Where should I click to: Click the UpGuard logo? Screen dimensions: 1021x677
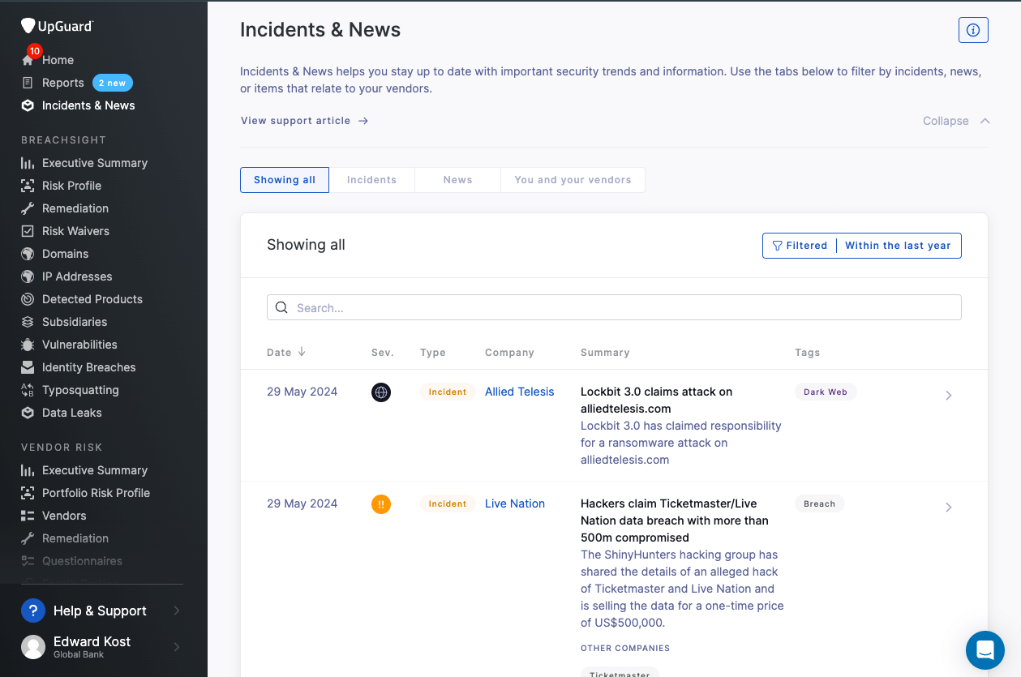pyautogui.click(x=58, y=27)
